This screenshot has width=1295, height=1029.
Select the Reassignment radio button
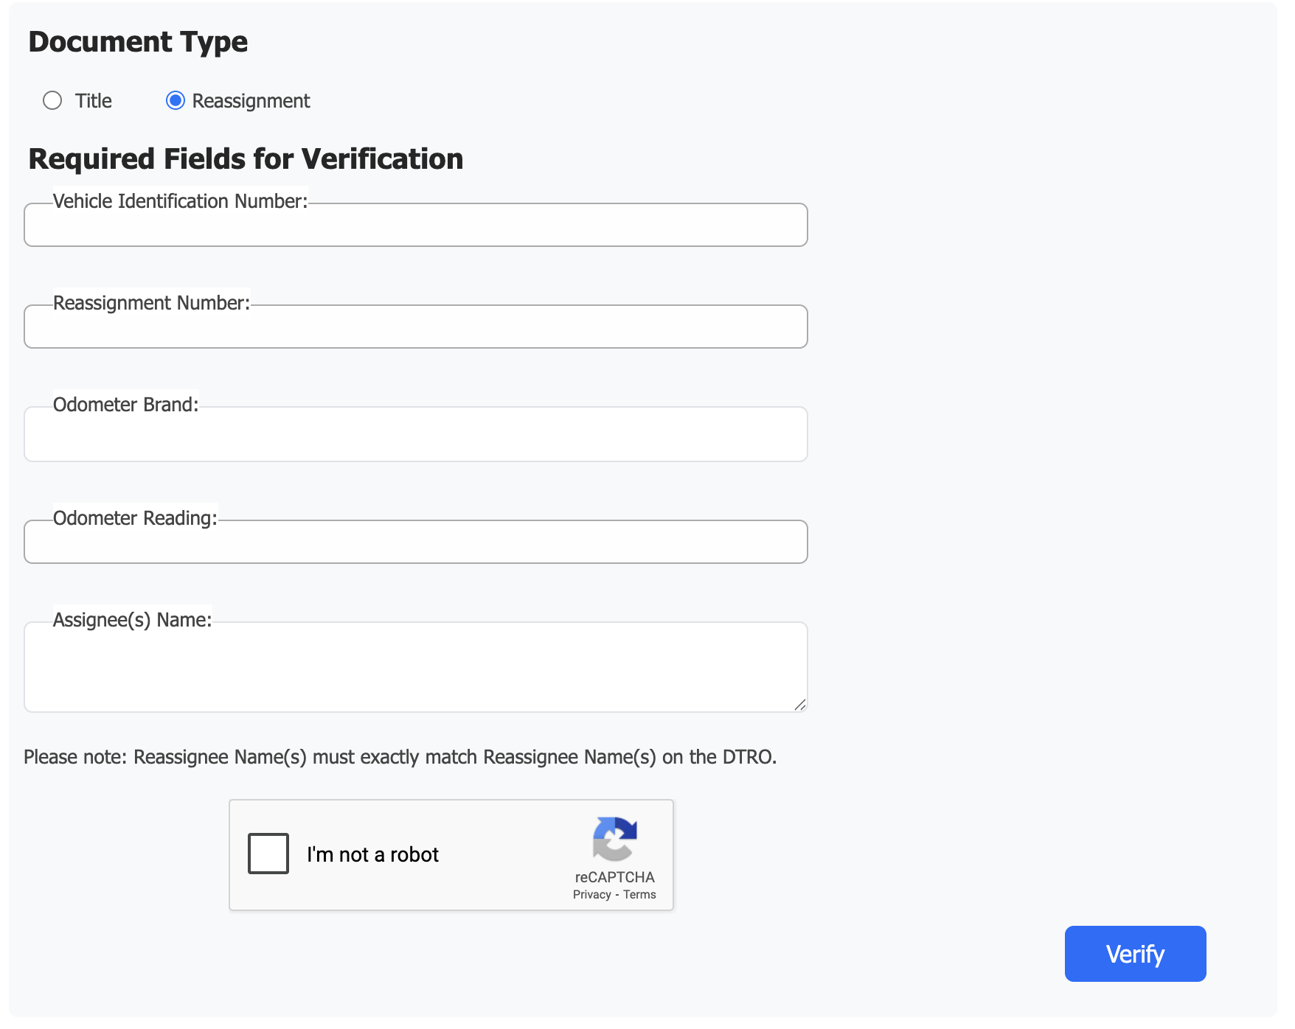click(175, 100)
